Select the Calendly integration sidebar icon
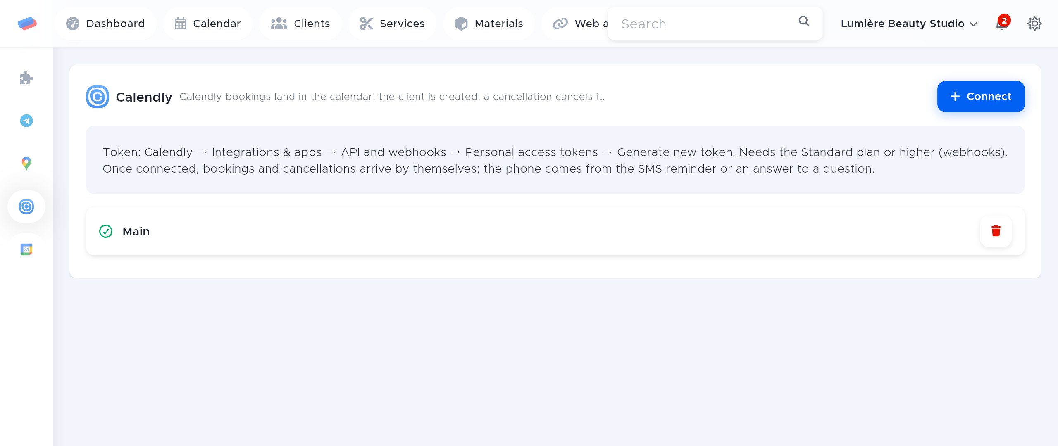Image resolution: width=1058 pixels, height=446 pixels. 26,206
